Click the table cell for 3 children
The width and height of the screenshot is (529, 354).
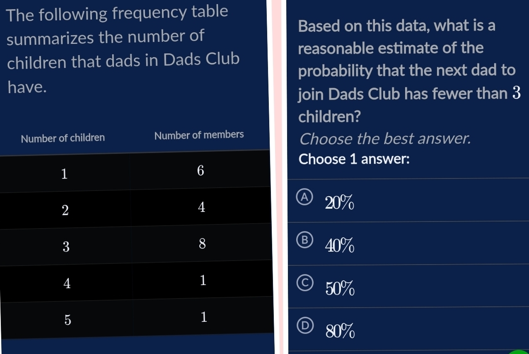pos(65,247)
